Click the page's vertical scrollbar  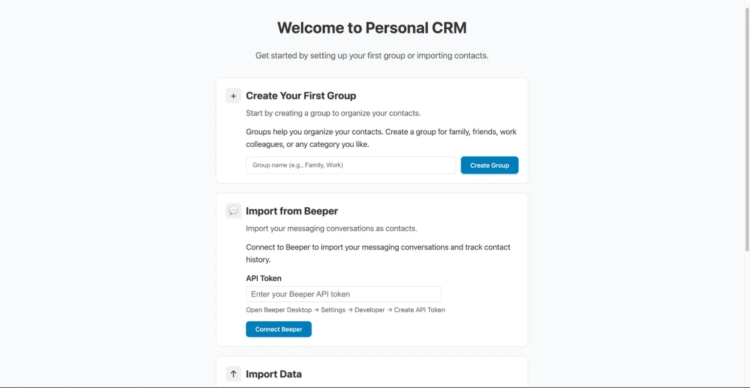tap(747, 127)
